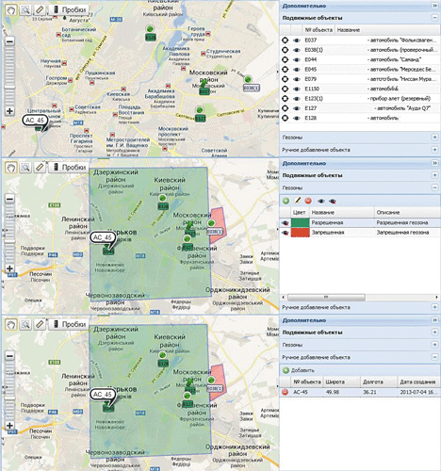
Task: Click the red Запрещенная color swatch
Action: [301, 233]
